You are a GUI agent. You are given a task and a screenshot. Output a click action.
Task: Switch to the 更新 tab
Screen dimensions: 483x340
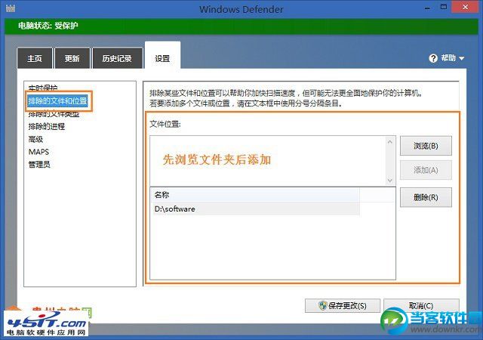pyautogui.click(x=72, y=58)
